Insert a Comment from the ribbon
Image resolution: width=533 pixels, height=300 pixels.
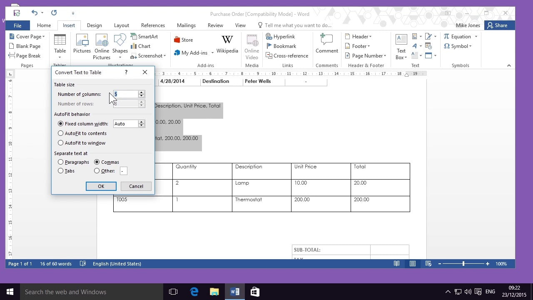[x=326, y=44]
